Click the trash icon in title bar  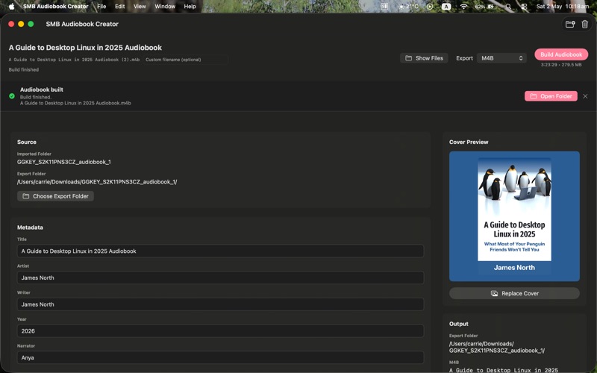pos(585,25)
